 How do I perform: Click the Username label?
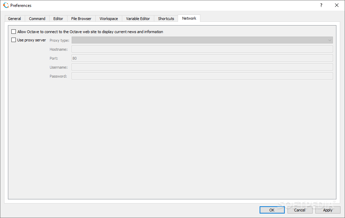pos(59,67)
